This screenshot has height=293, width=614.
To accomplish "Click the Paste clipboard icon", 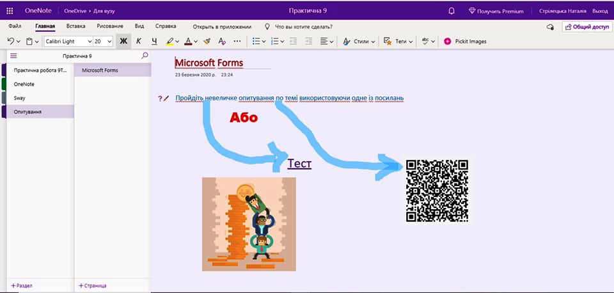I will click(29, 41).
